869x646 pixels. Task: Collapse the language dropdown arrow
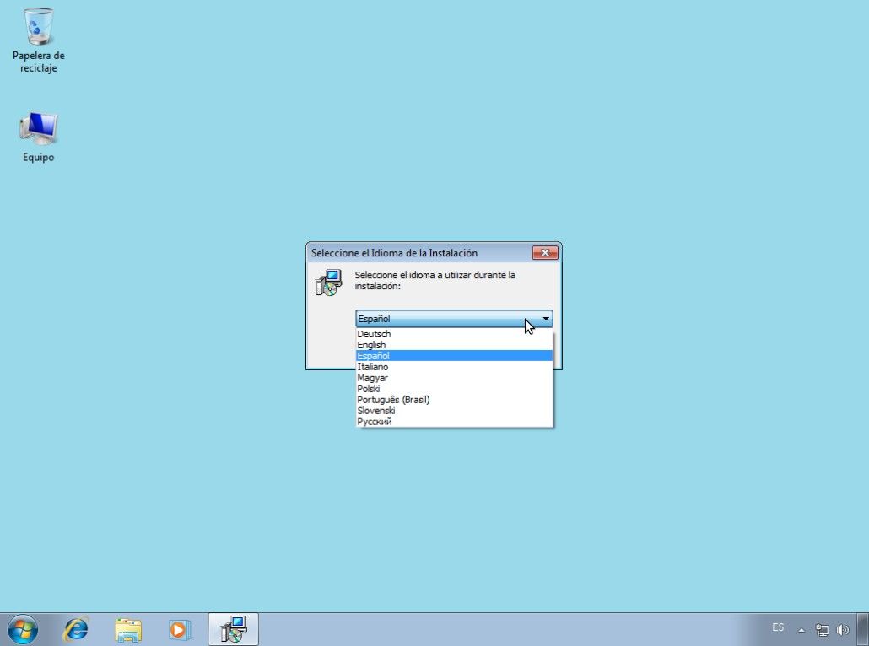tap(546, 319)
